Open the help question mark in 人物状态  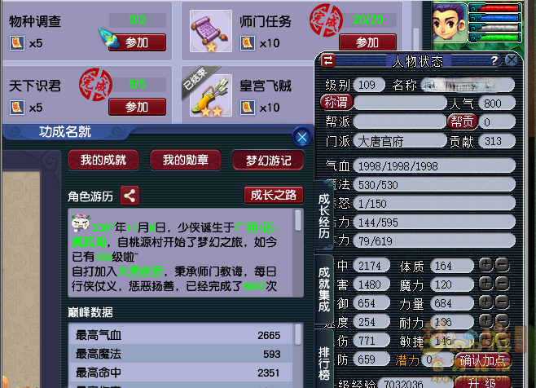click(494, 60)
